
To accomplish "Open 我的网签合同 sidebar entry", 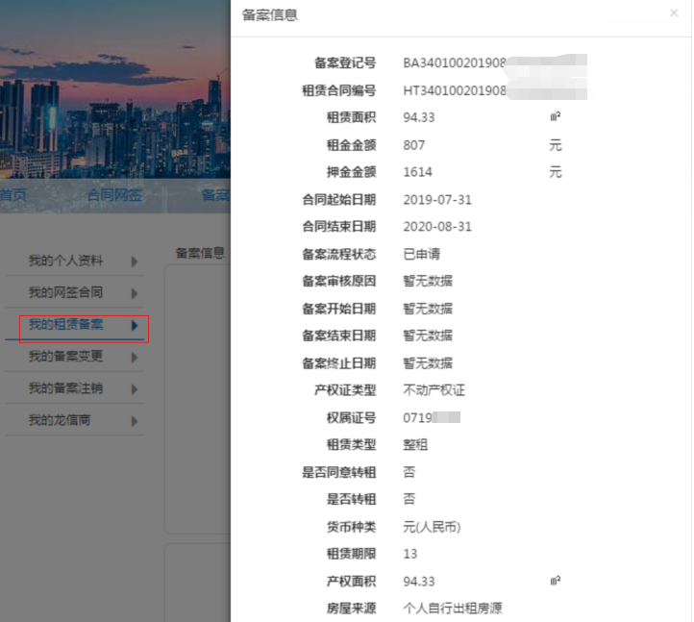I will 65,293.
